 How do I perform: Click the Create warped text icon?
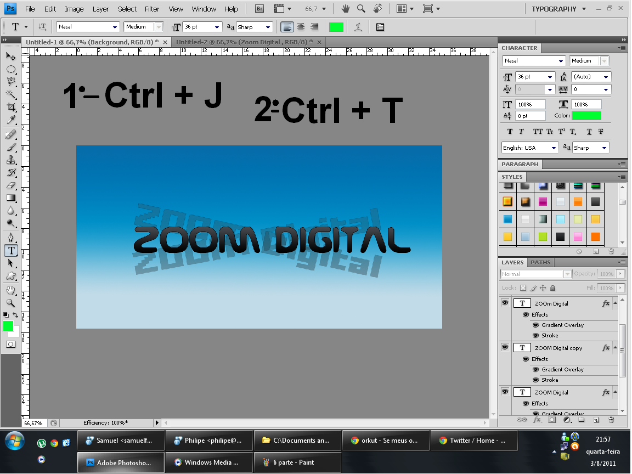358,27
